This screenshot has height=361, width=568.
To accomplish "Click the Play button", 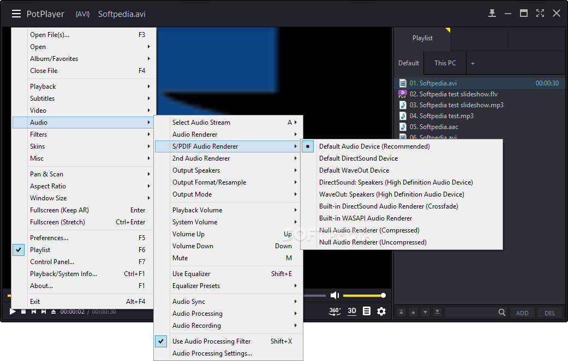I will tap(13, 311).
